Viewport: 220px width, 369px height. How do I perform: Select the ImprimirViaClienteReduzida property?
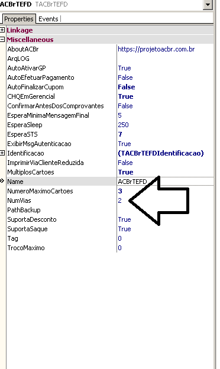coord(46,163)
